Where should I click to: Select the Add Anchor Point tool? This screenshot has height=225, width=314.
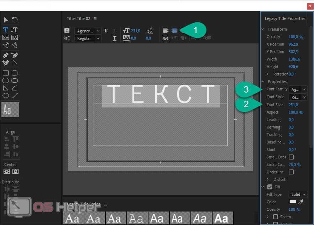click(x=6, y=63)
